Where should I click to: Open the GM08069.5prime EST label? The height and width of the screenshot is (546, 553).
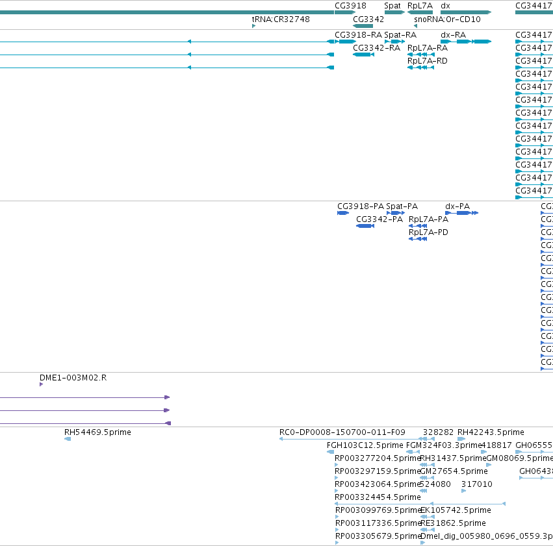[519, 458]
